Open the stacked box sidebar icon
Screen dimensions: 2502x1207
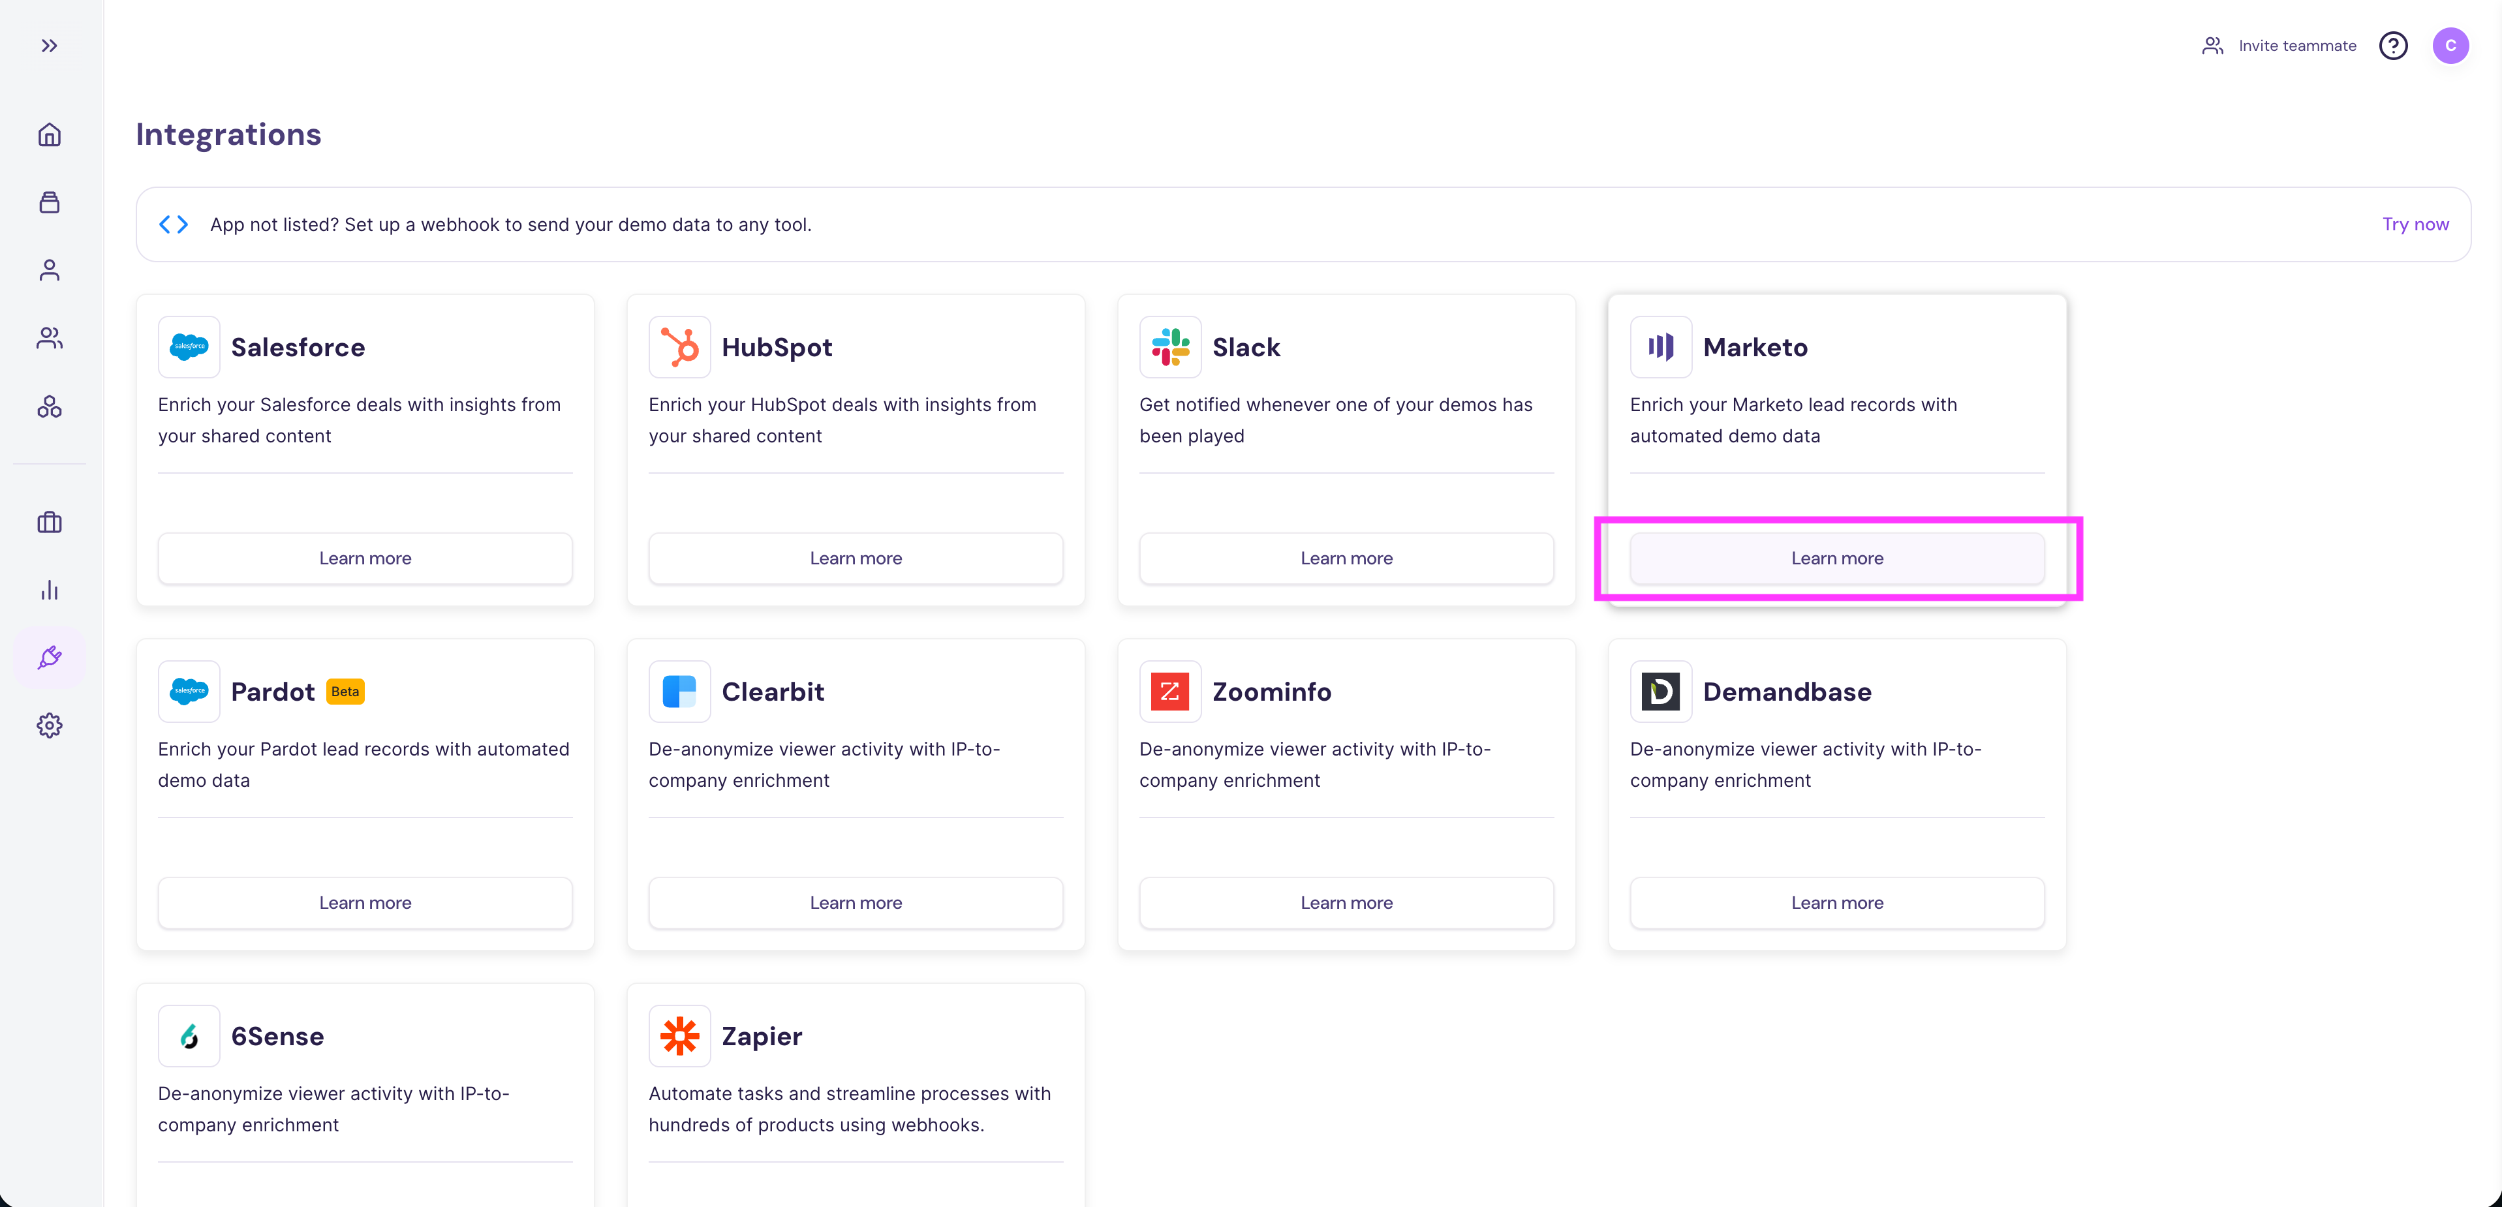[x=50, y=202]
